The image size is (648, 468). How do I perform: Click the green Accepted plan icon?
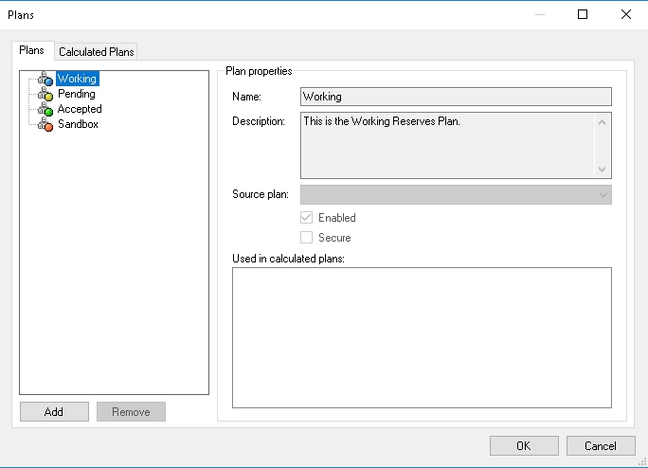pyautogui.click(x=45, y=109)
